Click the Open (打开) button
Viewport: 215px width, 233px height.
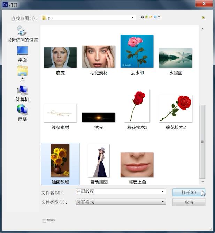[x=189, y=193]
